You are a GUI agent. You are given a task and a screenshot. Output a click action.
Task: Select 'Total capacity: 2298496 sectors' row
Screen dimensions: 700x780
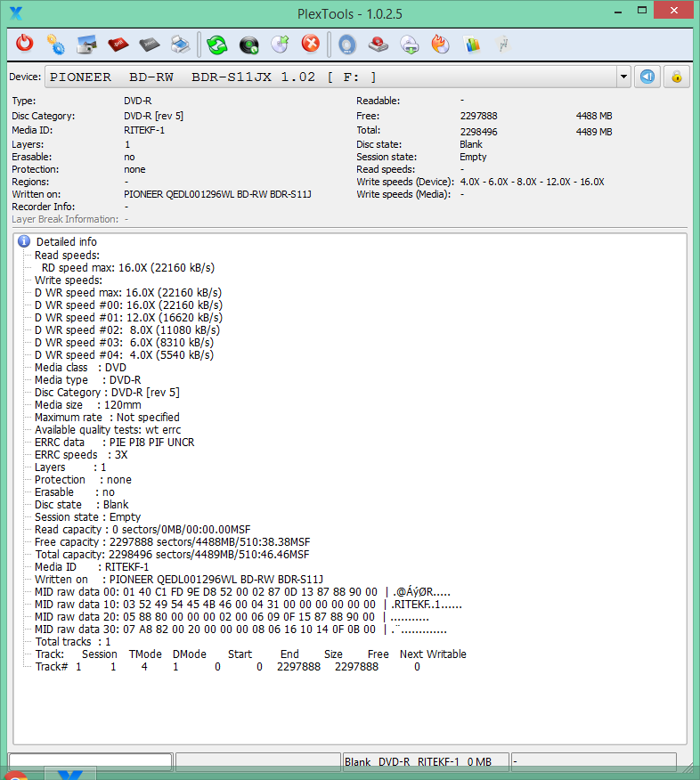[x=172, y=554]
